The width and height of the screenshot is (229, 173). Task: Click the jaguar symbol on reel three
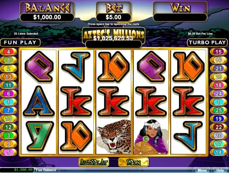tap(113, 137)
